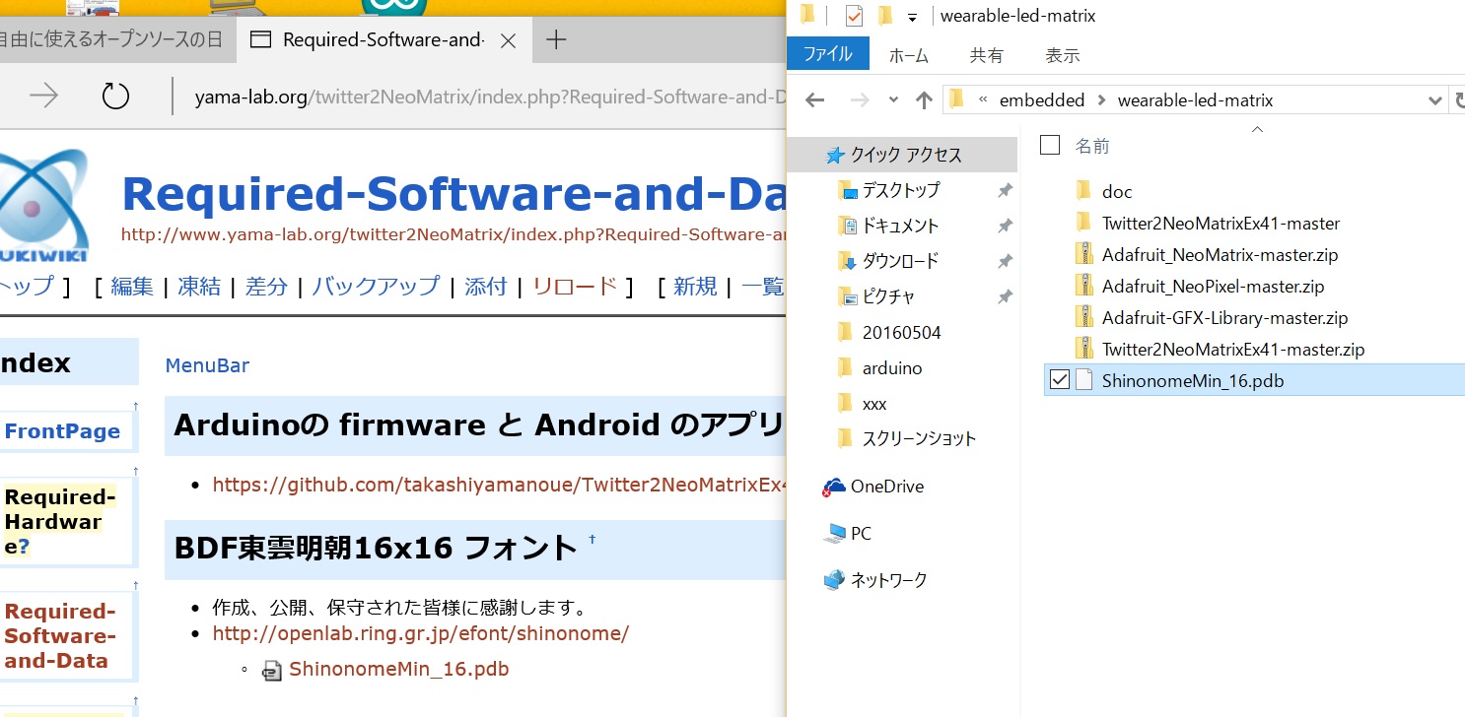Open the ファイル menu tab
This screenshot has height=717, width=1465.
[x=827, y=55]
